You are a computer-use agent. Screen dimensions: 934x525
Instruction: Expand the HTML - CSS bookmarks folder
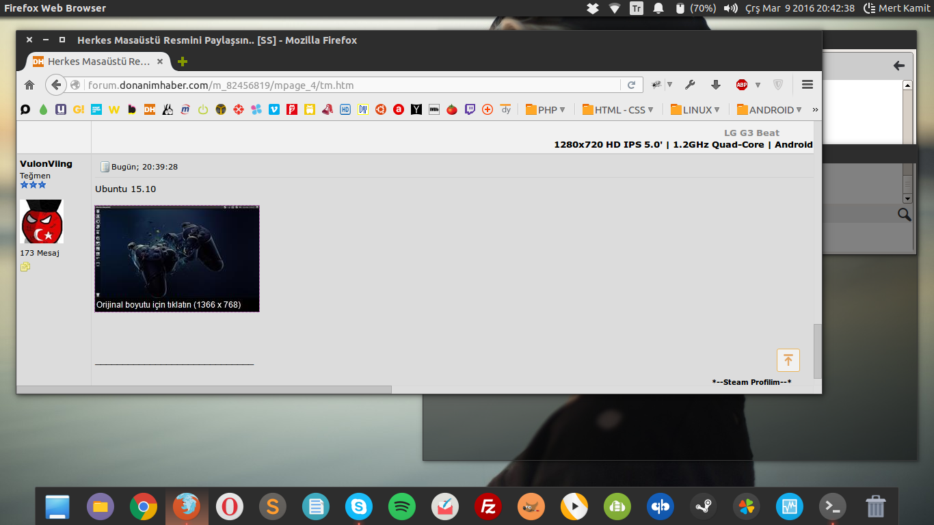click(618, 109)
